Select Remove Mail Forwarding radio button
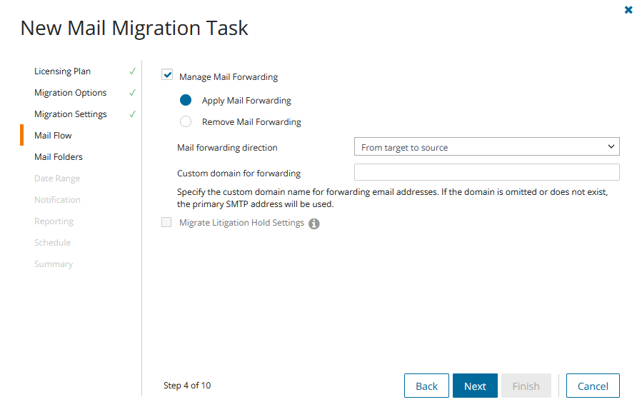Viewport: 637px width, 417px height. tap(186, 121)
